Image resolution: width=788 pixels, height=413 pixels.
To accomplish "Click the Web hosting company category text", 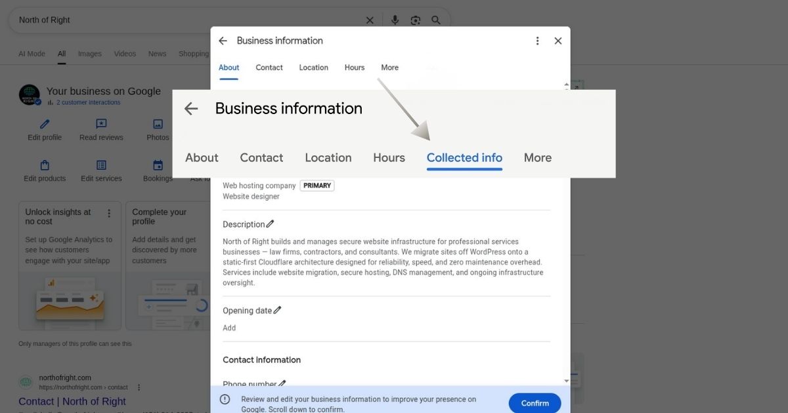I will (x=259, y=186).
